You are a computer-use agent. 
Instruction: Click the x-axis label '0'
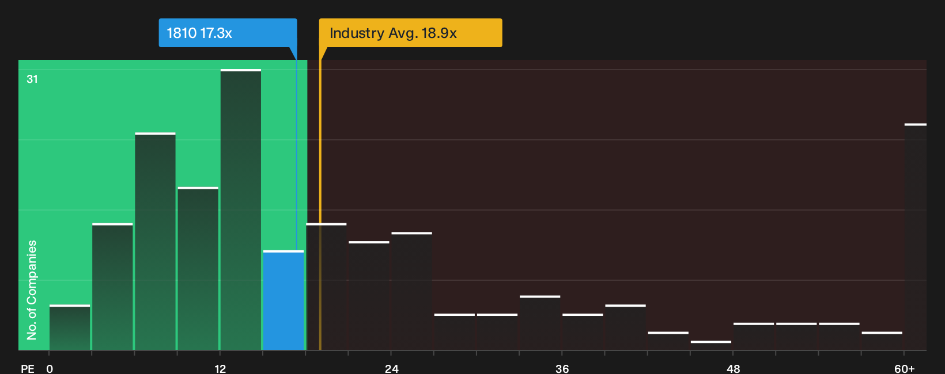pos(50,368)
